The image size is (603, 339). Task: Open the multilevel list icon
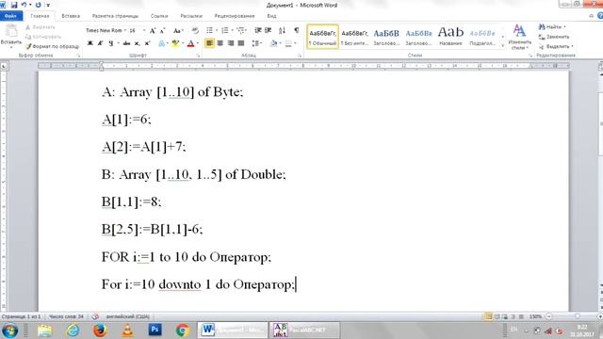(241, 30)
